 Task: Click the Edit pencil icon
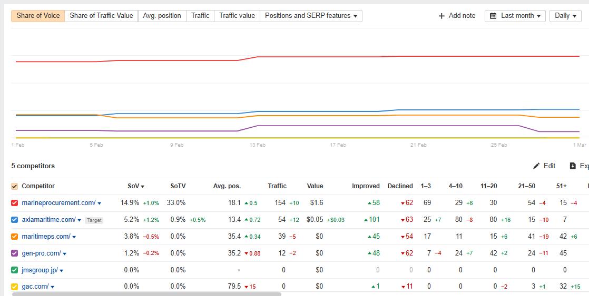[536, 166]
